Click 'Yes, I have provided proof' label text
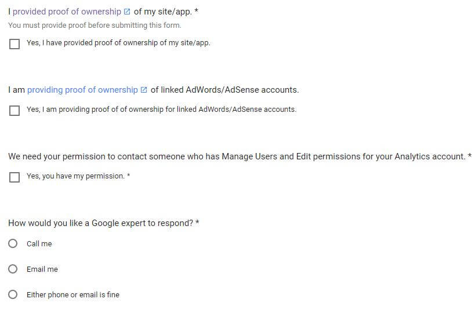 click(x=118, y=43)
